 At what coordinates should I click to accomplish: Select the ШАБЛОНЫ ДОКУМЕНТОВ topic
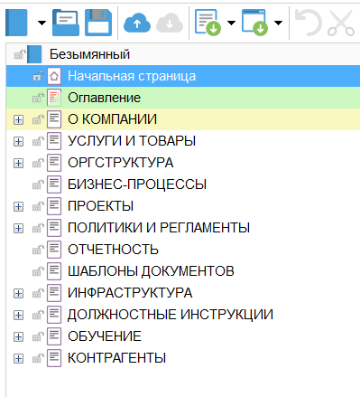[151, 271]
